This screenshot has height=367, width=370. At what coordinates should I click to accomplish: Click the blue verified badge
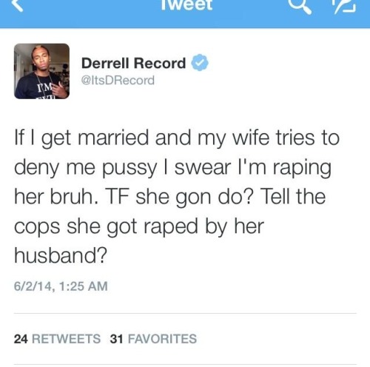[x=200, y=63]
